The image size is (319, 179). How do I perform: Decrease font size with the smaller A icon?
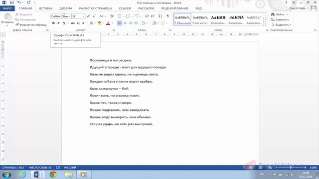[94, 16]
